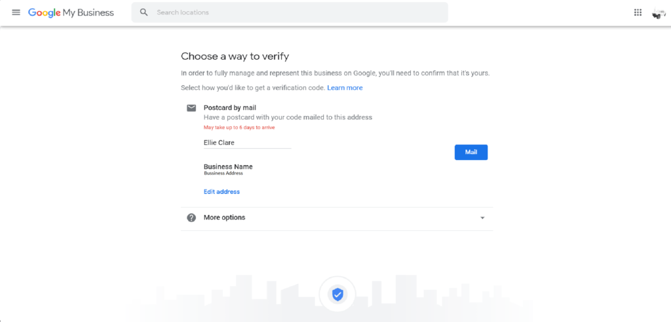
Task: Expand More options arrow
Action: click(482, 218)
